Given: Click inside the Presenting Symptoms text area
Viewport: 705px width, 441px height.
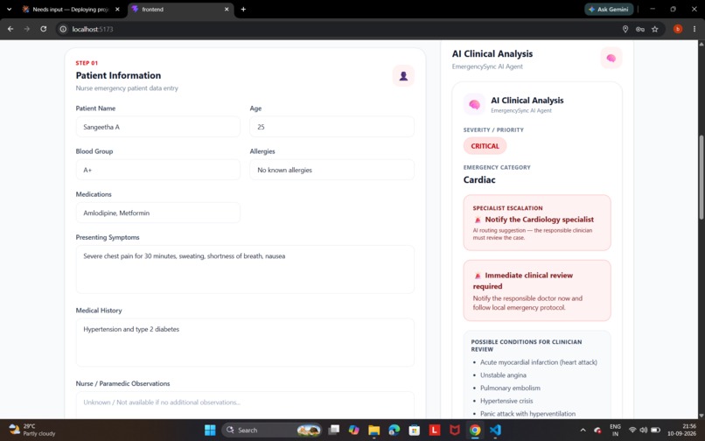Looking at the screenshot, I should (x=245, y=269).
